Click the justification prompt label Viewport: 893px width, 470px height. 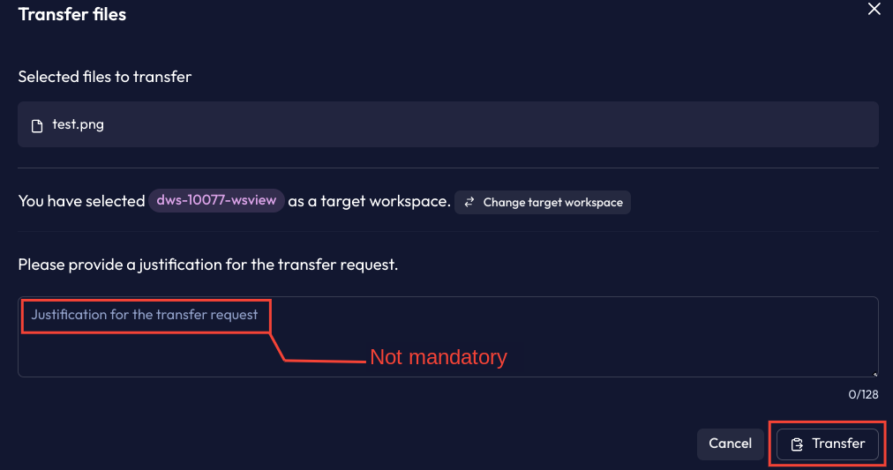click(208, 265)
